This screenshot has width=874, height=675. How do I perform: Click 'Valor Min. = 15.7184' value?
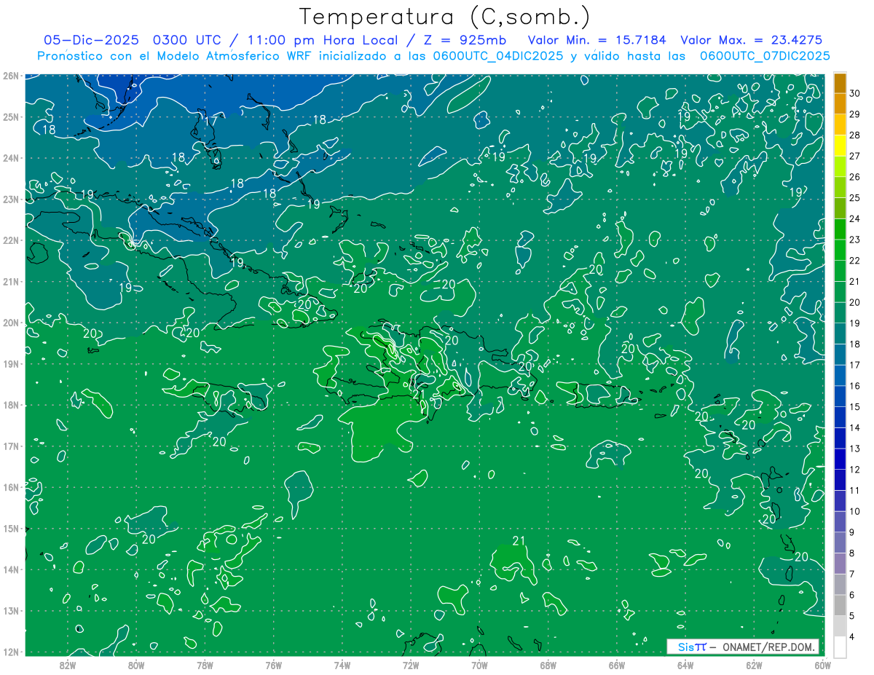[598, 39]
